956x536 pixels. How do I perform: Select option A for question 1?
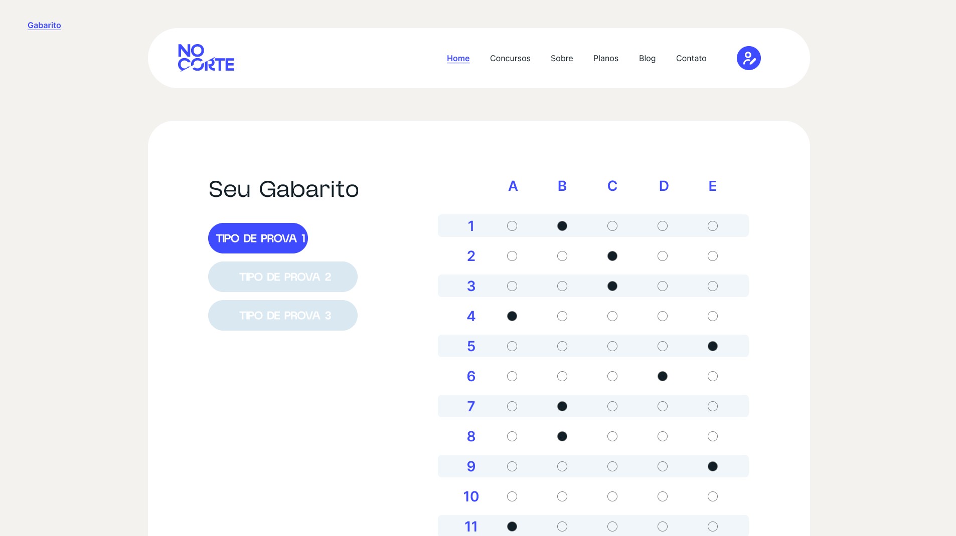coord(512,226)
